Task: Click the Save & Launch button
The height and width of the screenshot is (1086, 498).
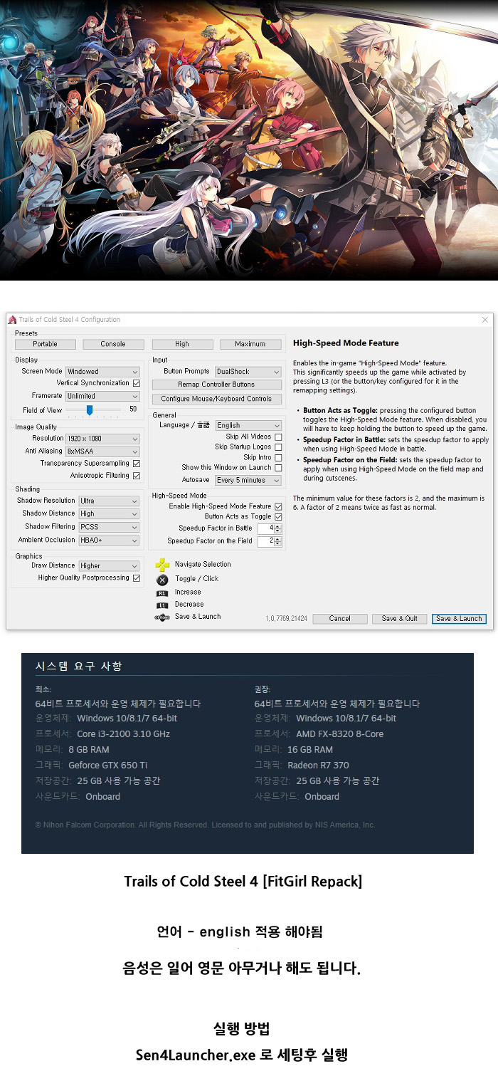Action: pyautogui.click(x=459, y=619)
